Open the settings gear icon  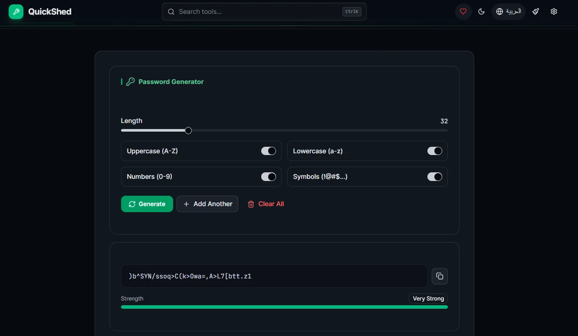click(x=554, y=12)
